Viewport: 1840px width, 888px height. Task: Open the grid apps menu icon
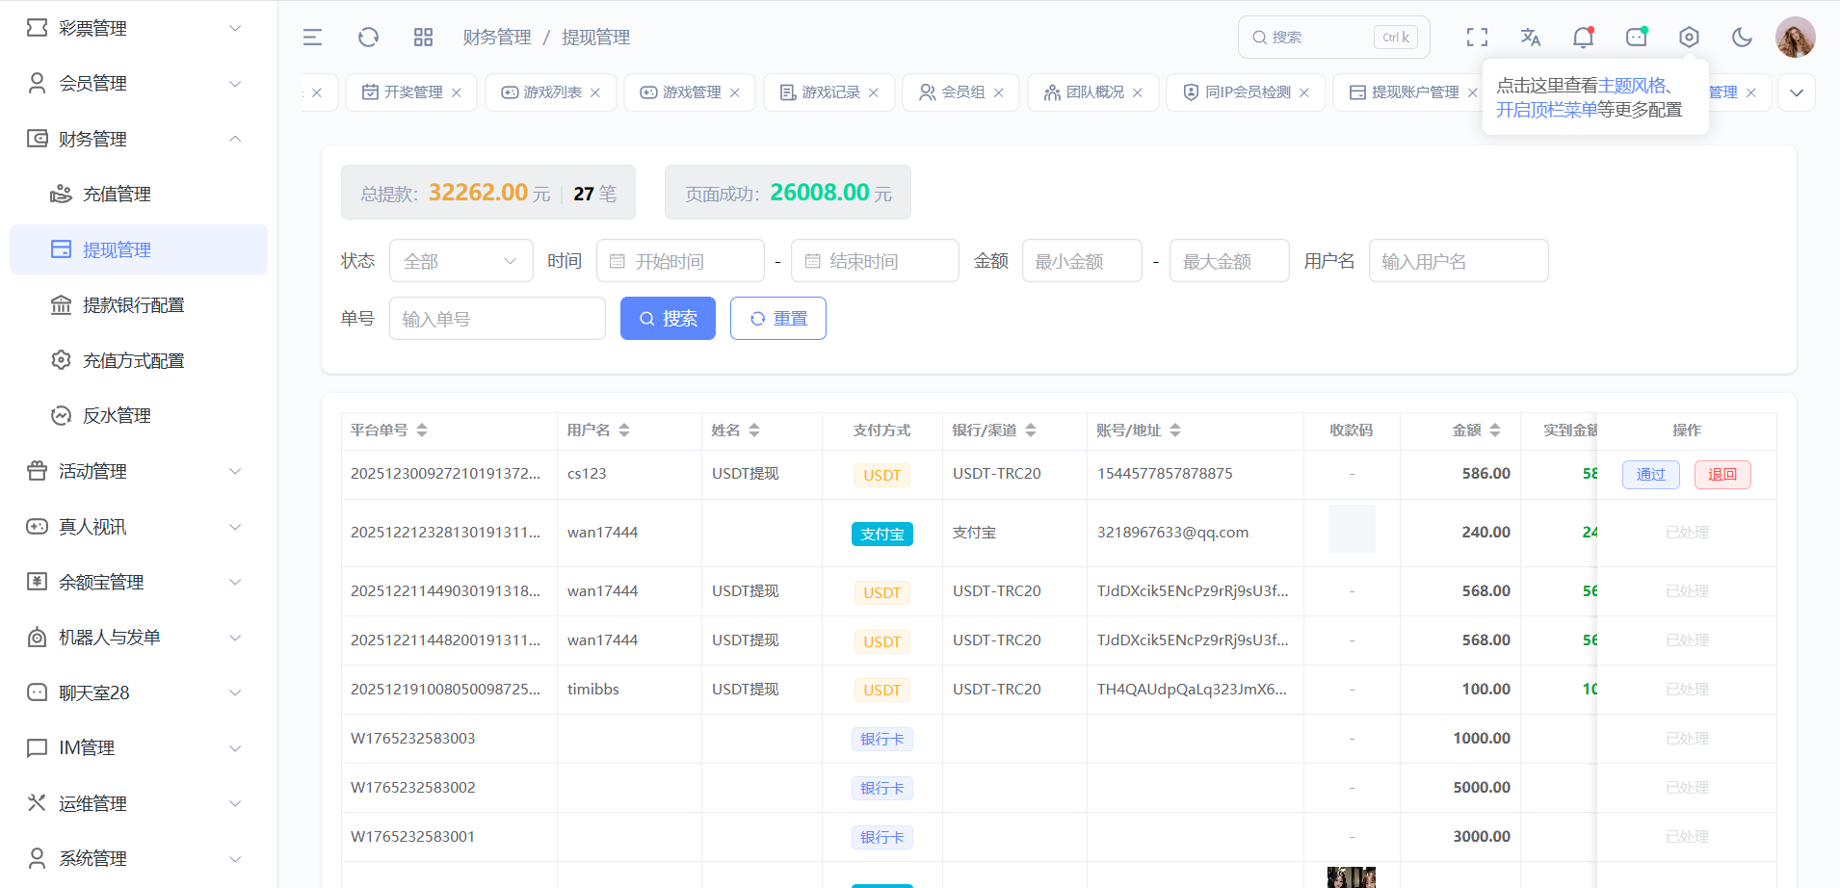click(x=423, y=38)
